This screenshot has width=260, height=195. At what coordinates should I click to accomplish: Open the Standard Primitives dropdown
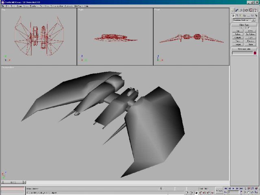tap(244, 19)
